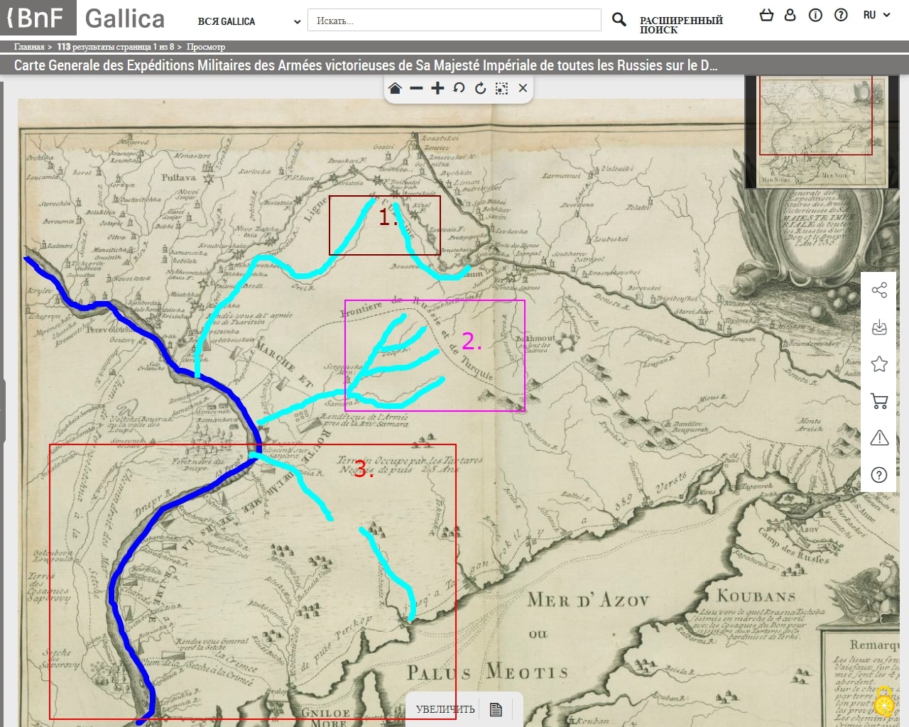Add the map to favorites star
The width and height of the screenshot is (909, 727).
[x=879, y=363]
